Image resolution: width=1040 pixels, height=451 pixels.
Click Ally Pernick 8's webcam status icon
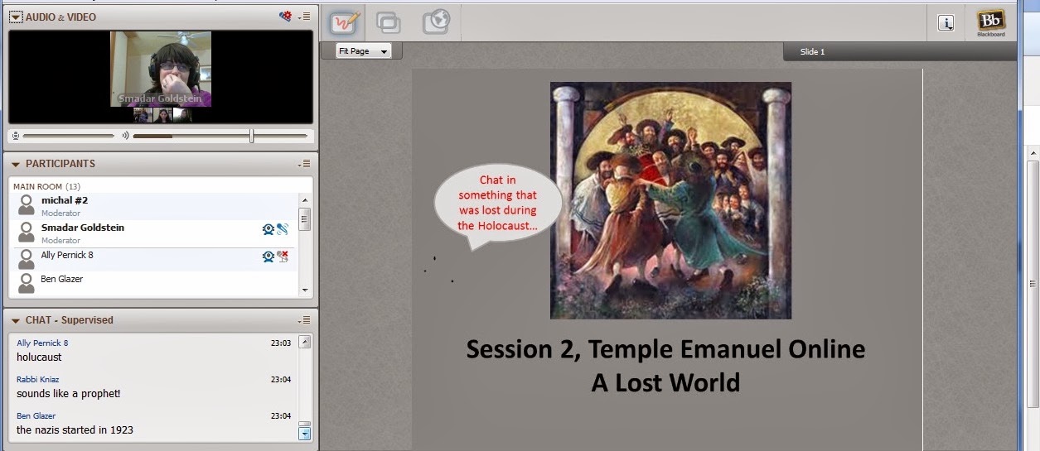coord(268,257)
